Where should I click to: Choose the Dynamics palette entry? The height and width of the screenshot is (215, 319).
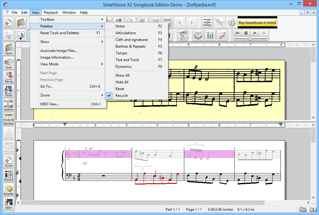click(x=137, y=66)
